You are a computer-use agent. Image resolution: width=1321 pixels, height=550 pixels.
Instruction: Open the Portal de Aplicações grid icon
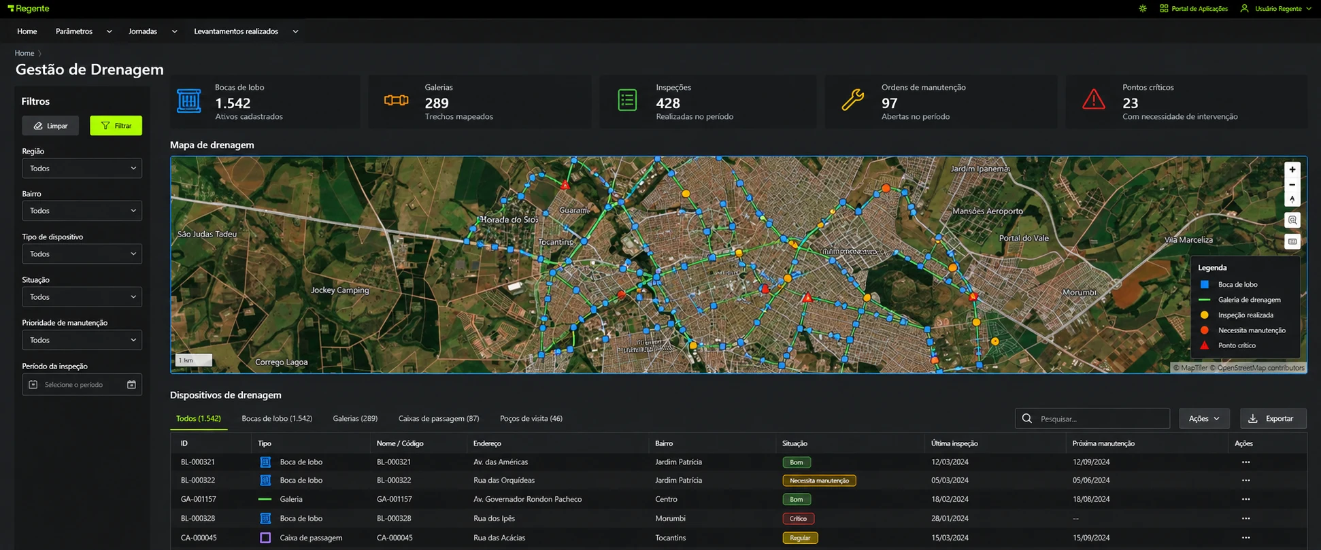point(1164,9)
